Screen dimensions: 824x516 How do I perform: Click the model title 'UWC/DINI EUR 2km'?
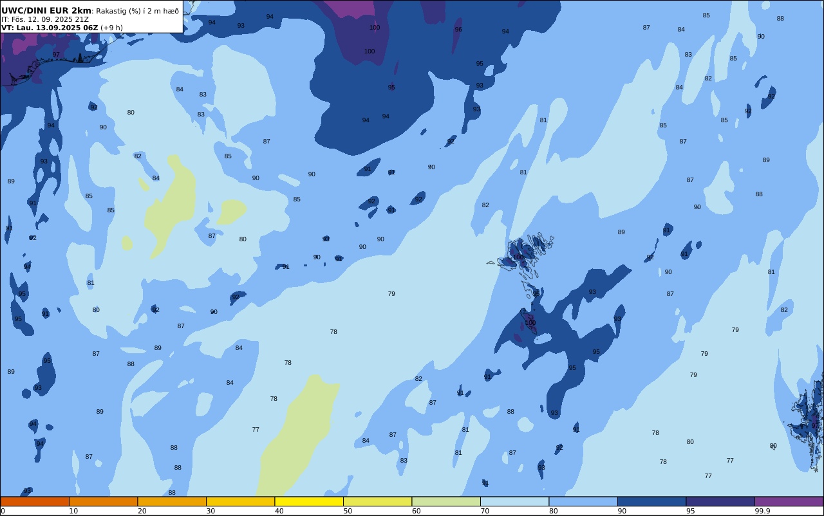pos(46,11)
